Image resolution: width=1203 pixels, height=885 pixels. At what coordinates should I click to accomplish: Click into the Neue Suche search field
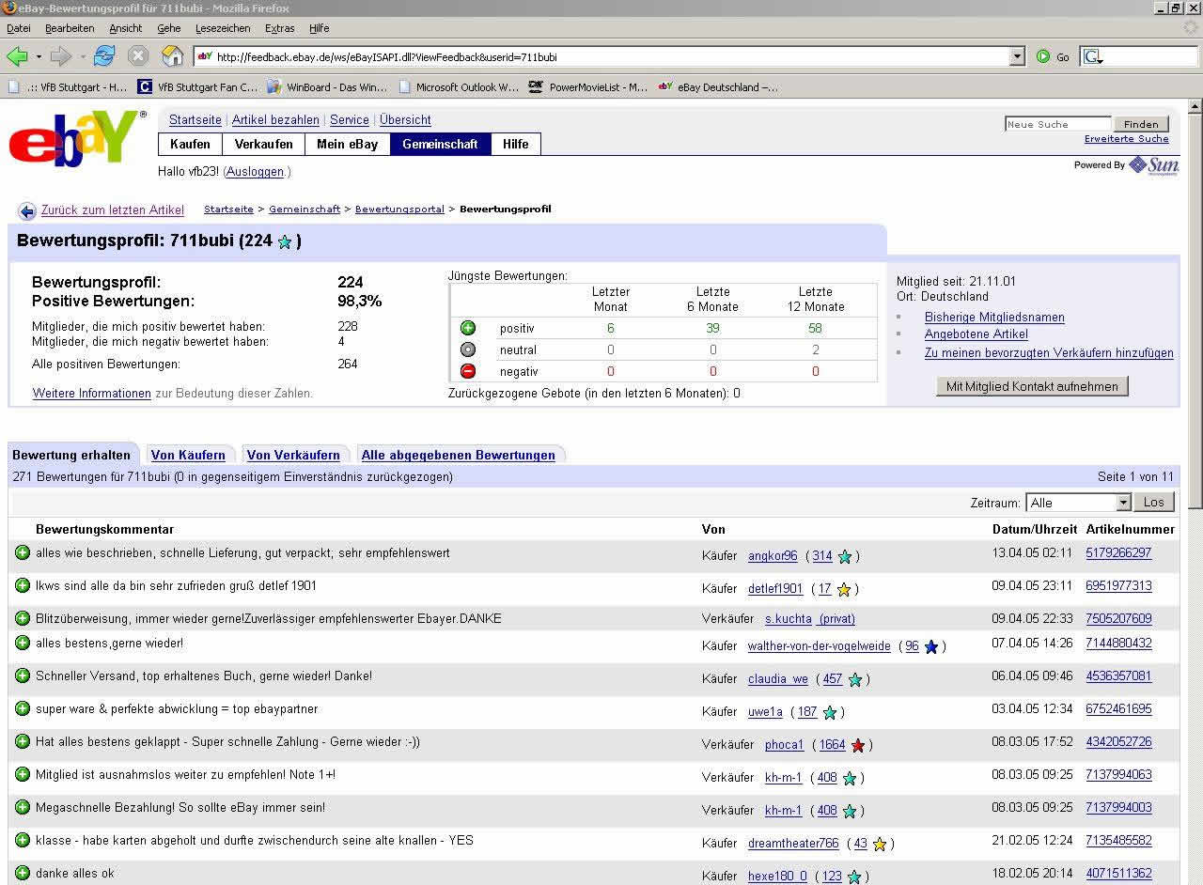click(x=1057, y=124)
